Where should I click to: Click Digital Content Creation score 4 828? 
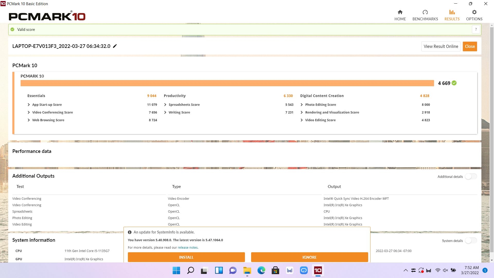(x=425, y=96)
